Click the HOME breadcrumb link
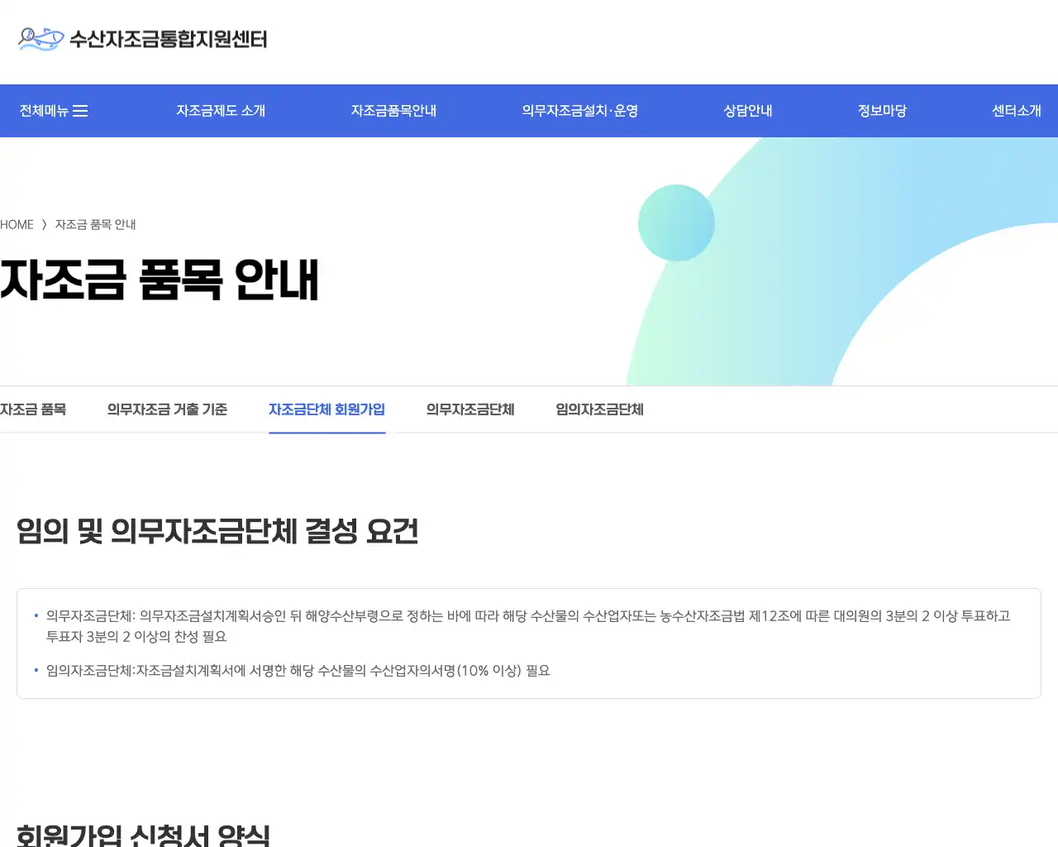This screenshot has height=847, width=1058. pos(17,224)
